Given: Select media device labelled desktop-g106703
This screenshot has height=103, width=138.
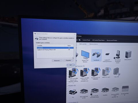Looking at the screenshot, I should (x=73, y=75).
